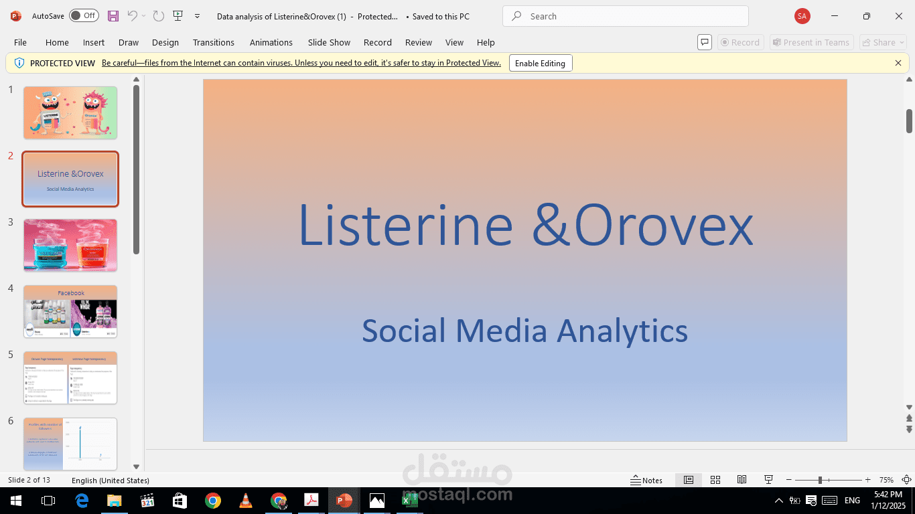The height and width of the screenshot is (514, 915).
Task: Open Customize Quick Access Toolbar dropdown
Action: [x=197, y=15]
